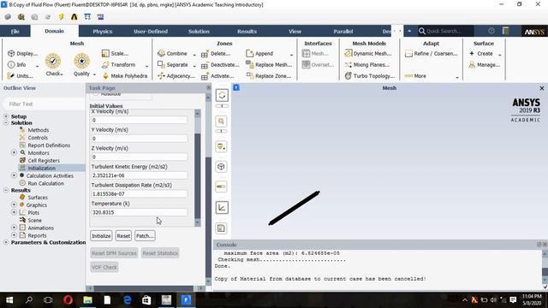Open Replace Mesh dialog

(x=269, y=65)
